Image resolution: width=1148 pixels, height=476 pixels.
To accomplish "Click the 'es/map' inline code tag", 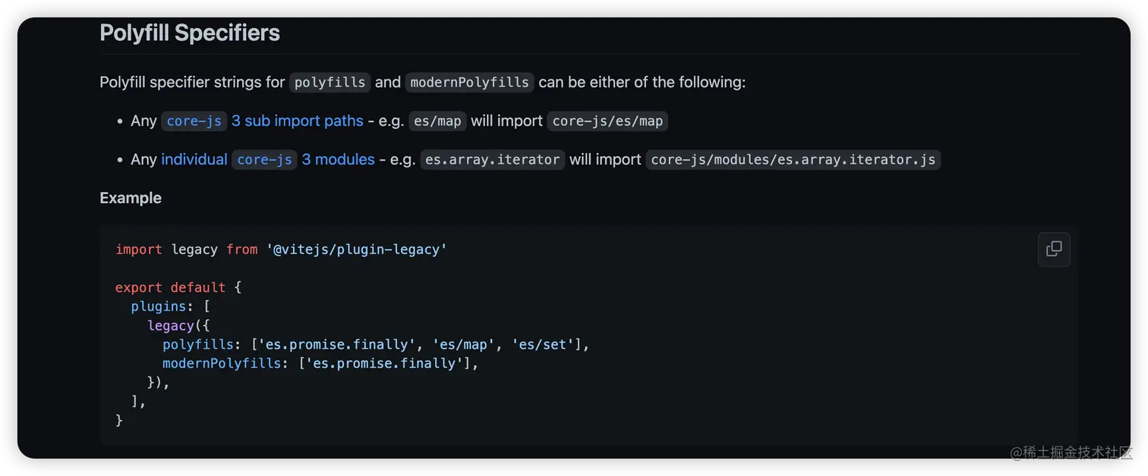I will coord(437,121).
